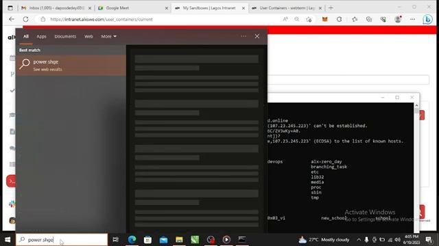439x246 pixels.
Task: Switch to the terminal window from the taskbar
Action: tap(242, 239)
